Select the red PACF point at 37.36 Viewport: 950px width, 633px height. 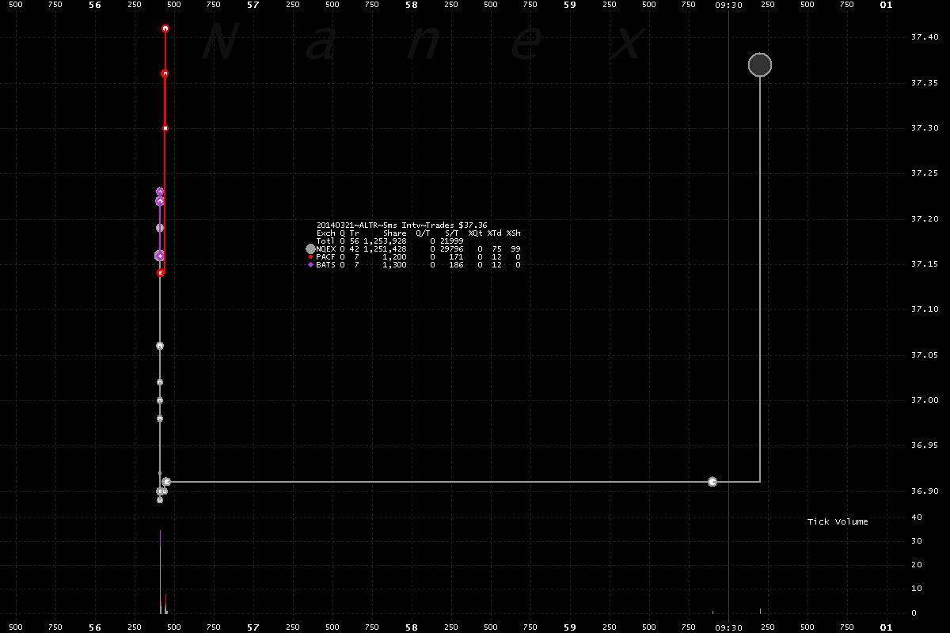(x=165, y=74)
